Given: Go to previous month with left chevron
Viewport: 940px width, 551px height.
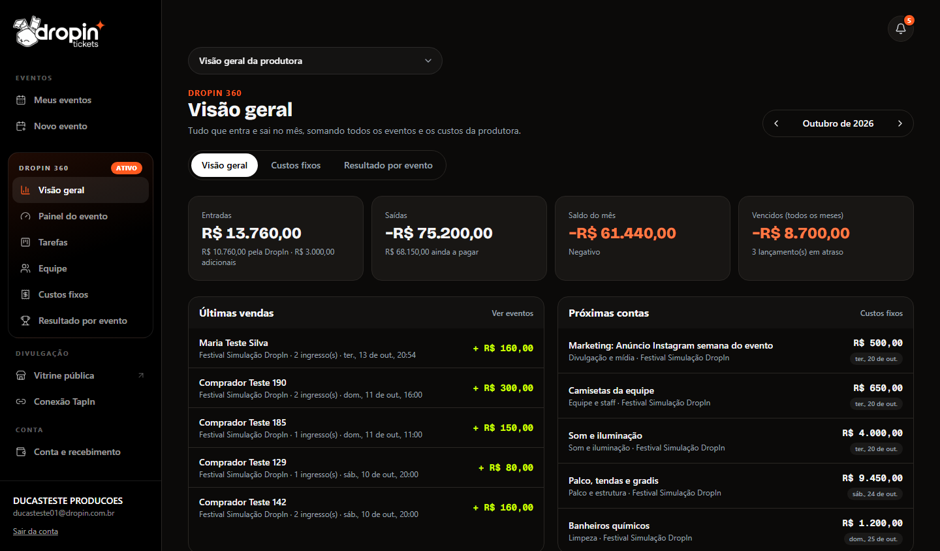Looking at the screenshot, I should pyautogui.click(x=776, y=123).
